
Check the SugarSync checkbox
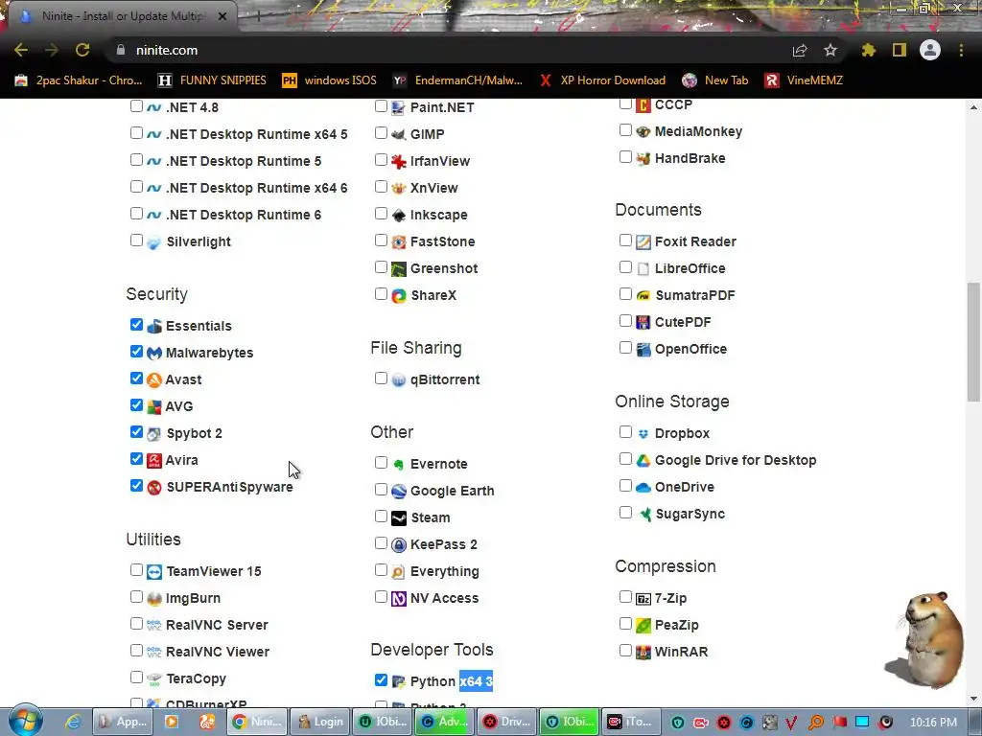pos(625,512)
